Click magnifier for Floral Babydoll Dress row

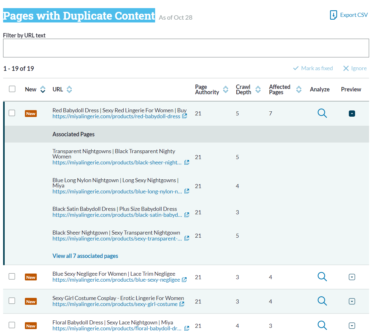click(322, 325)
